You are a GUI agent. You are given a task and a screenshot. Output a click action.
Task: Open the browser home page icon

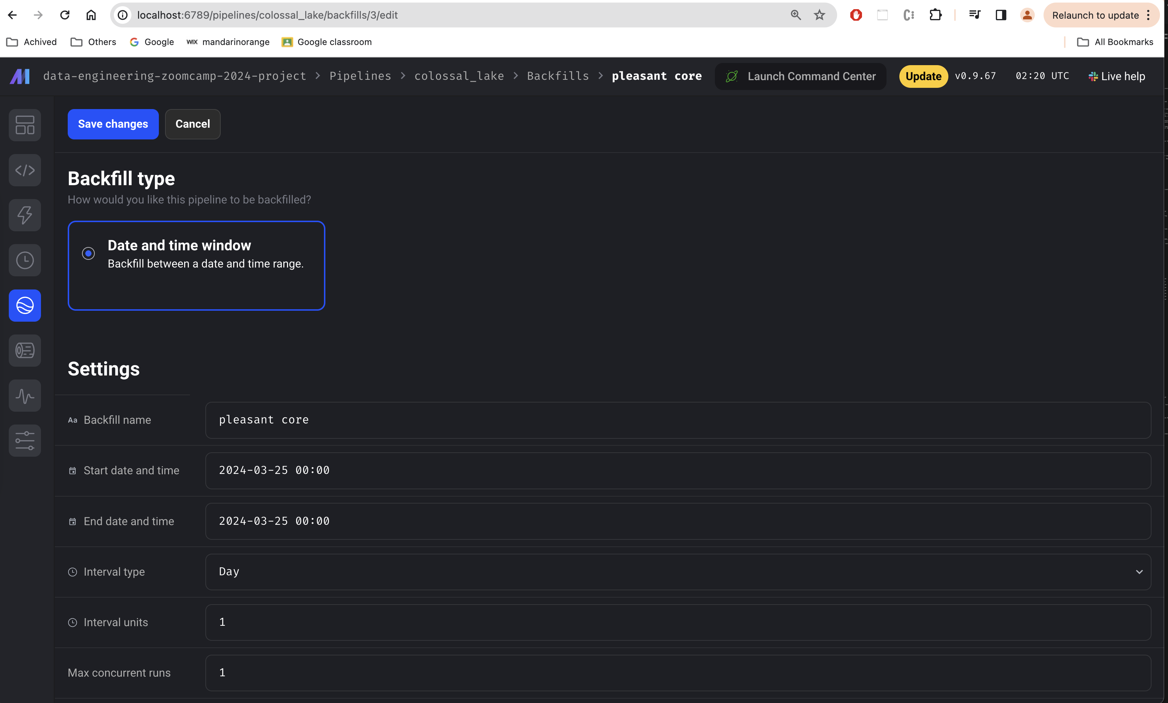click(91, 15)
